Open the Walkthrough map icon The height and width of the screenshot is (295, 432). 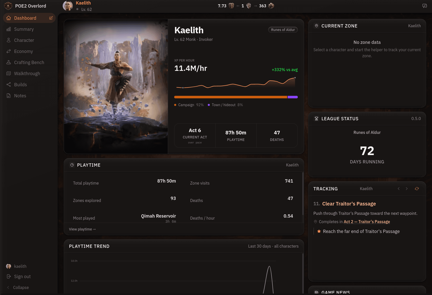point(9,73)
